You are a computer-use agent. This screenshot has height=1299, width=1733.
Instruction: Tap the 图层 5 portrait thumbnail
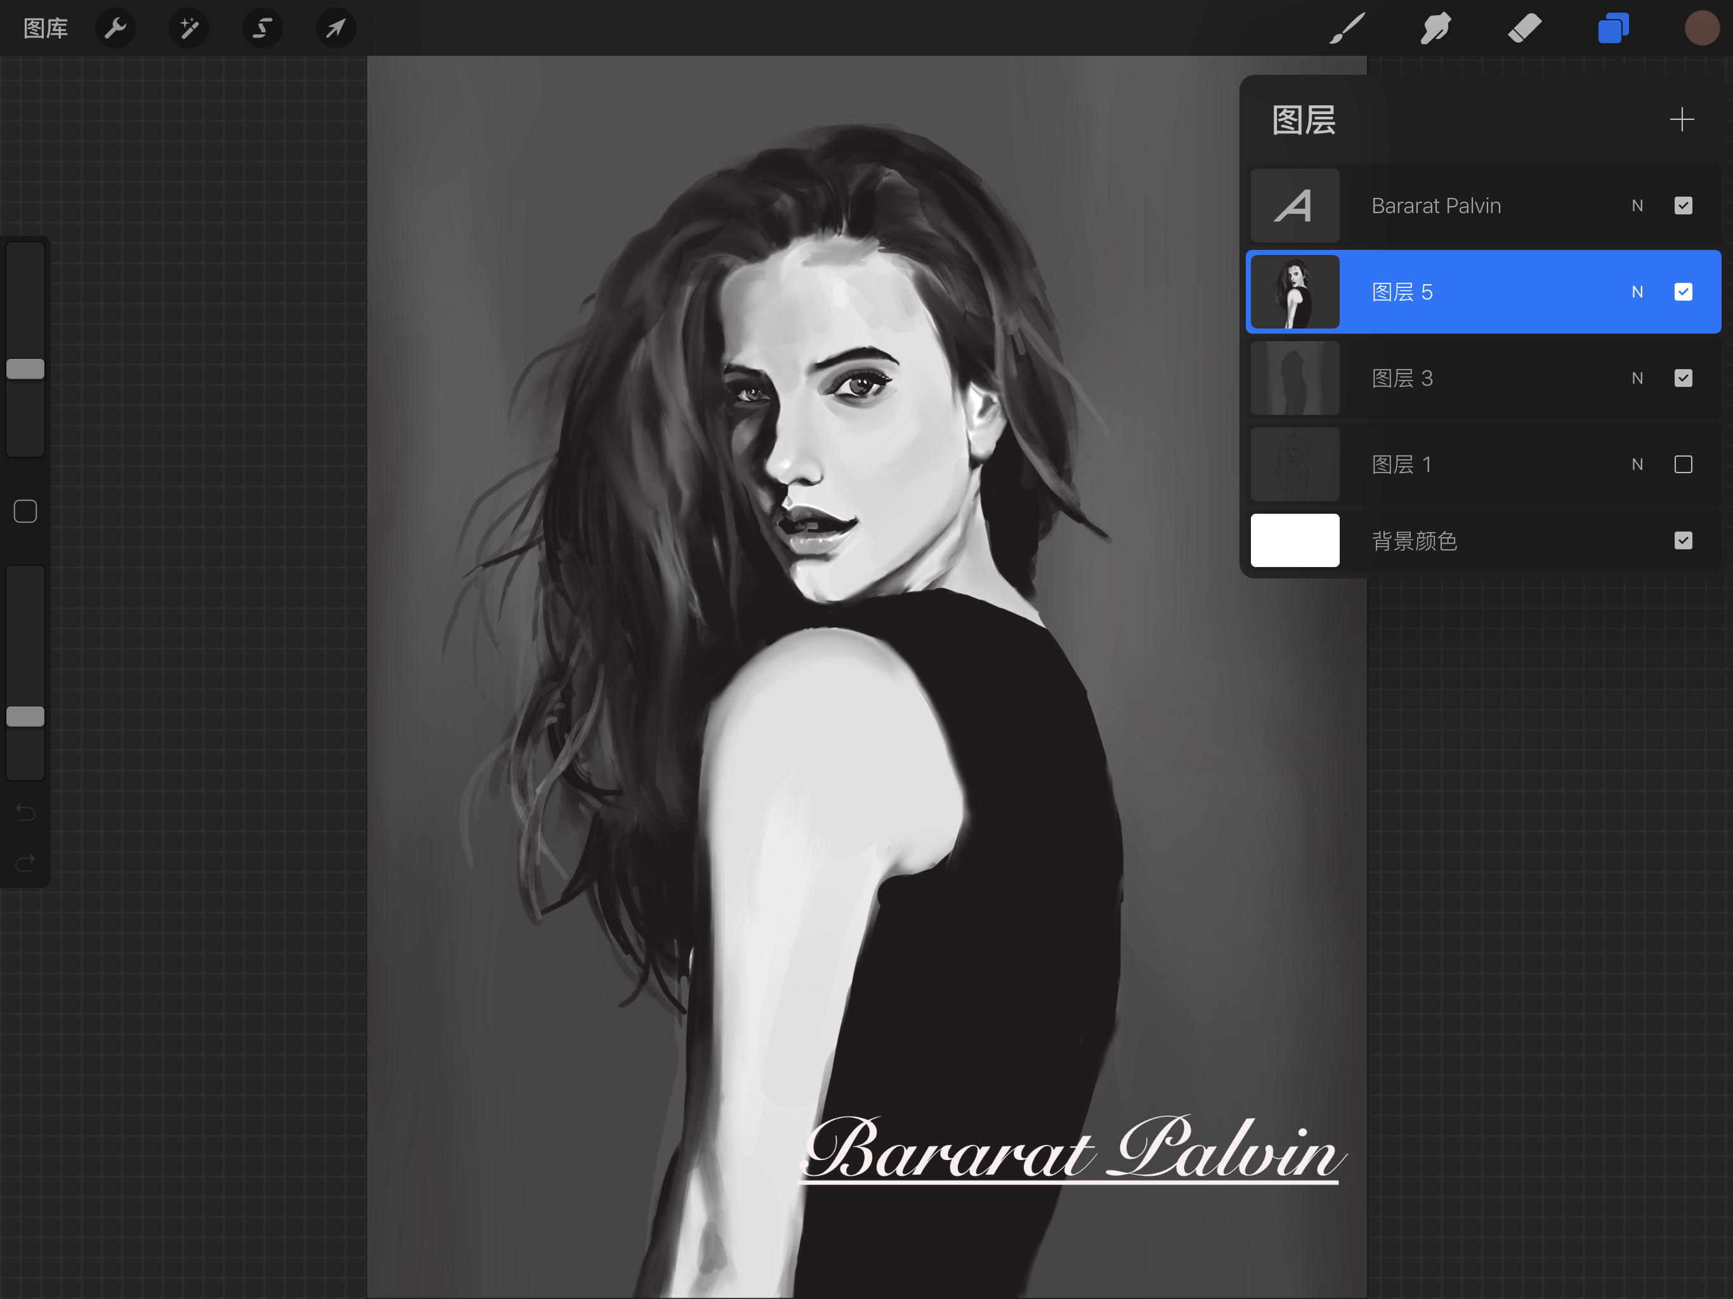click(x=1294, y=292)
